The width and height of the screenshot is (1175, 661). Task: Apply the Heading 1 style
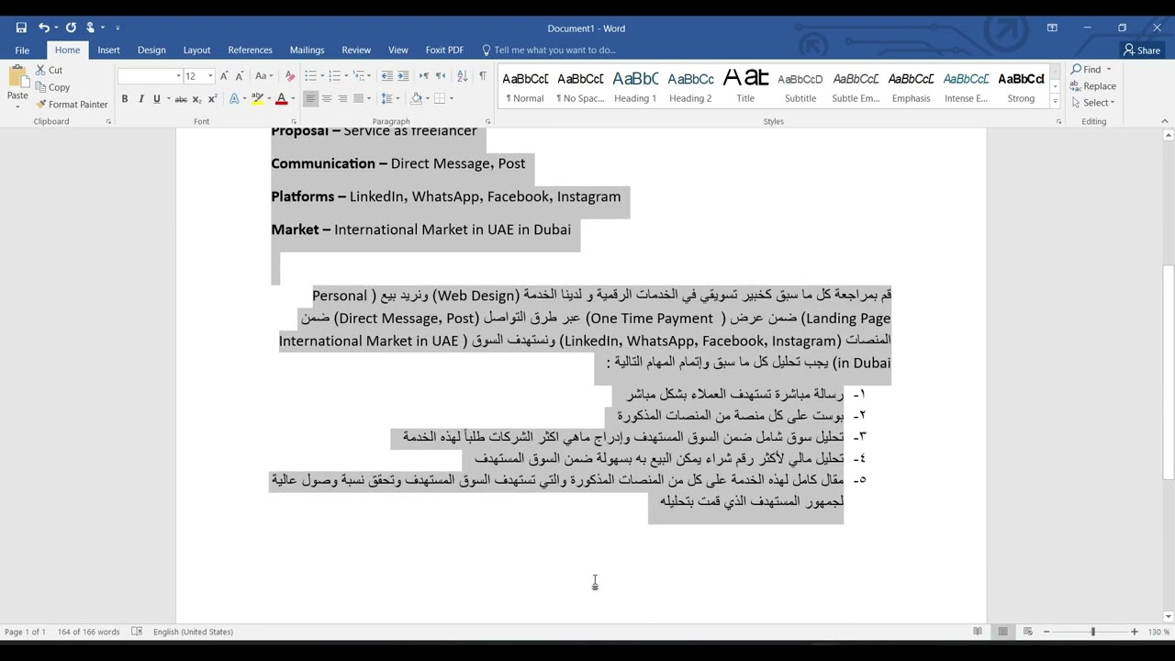(x=635, y=86)
